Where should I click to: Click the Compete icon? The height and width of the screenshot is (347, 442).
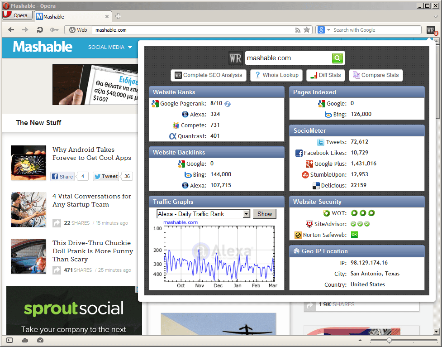(x=176, y=125)
